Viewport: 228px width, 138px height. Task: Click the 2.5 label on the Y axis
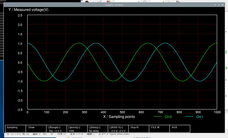coord(20,15)
